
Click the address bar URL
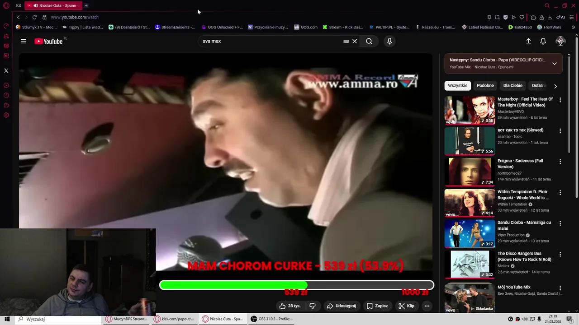click(75, 17)
